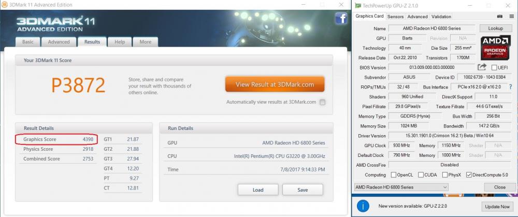Screen dimensions: 518x217
Task: Click the GPU-Z screenshot camera icon
Action: coord(499,16)
